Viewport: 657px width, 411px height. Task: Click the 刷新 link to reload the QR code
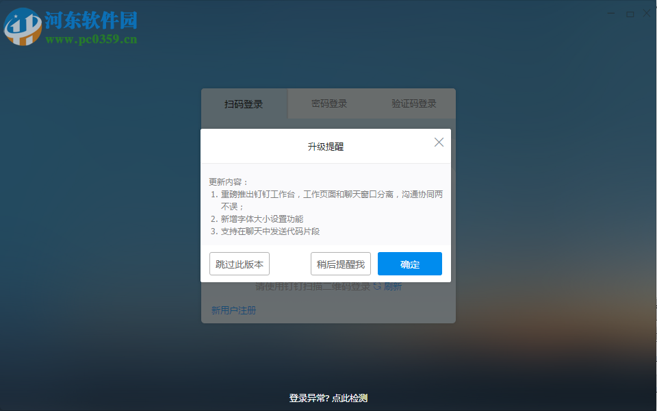393,286
